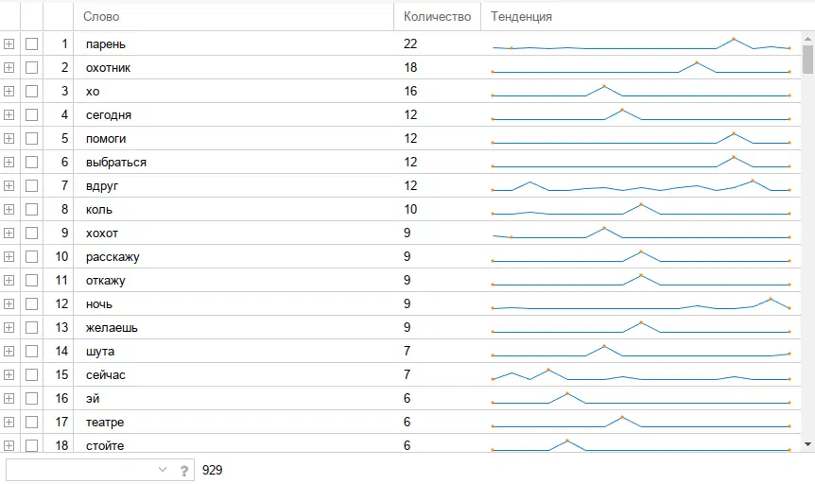
Task: Tick the checkbox for сегодня row
Action: 32,114
